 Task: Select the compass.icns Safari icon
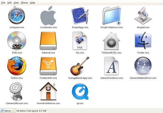click(17, 15)
